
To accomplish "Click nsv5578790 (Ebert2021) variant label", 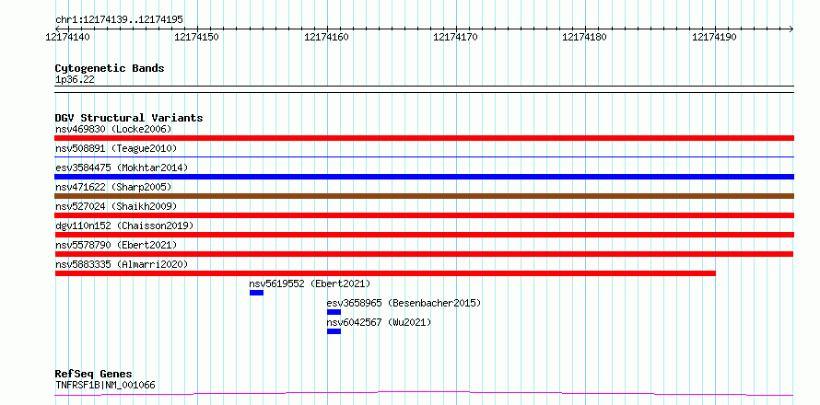I will point(116,245).
